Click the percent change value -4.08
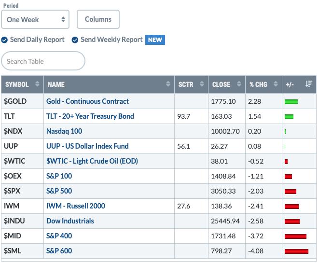This screenshot has width=319, height=263. coord(255,251)
